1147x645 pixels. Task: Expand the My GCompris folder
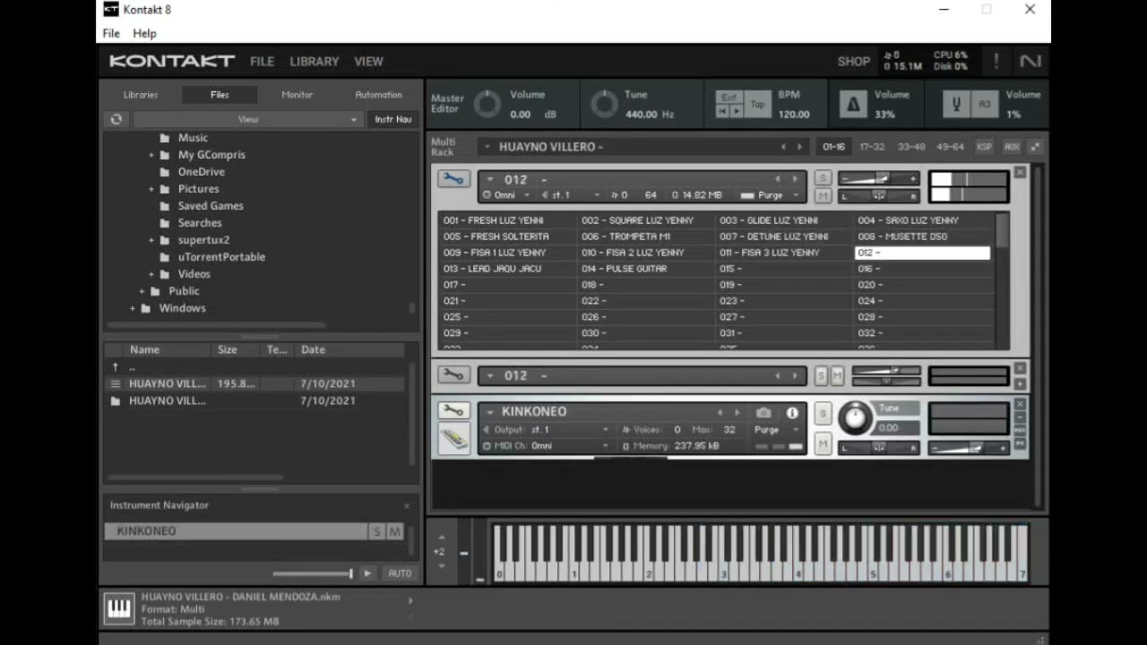click(151, 155)
